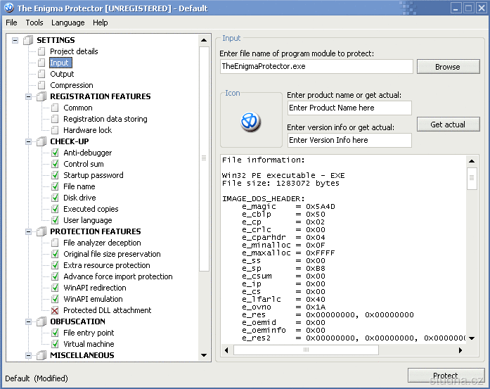Click the Enter Product Name field
Image resolution: width=490 pixels, height=389 pixels.
(x=349, y=108)
